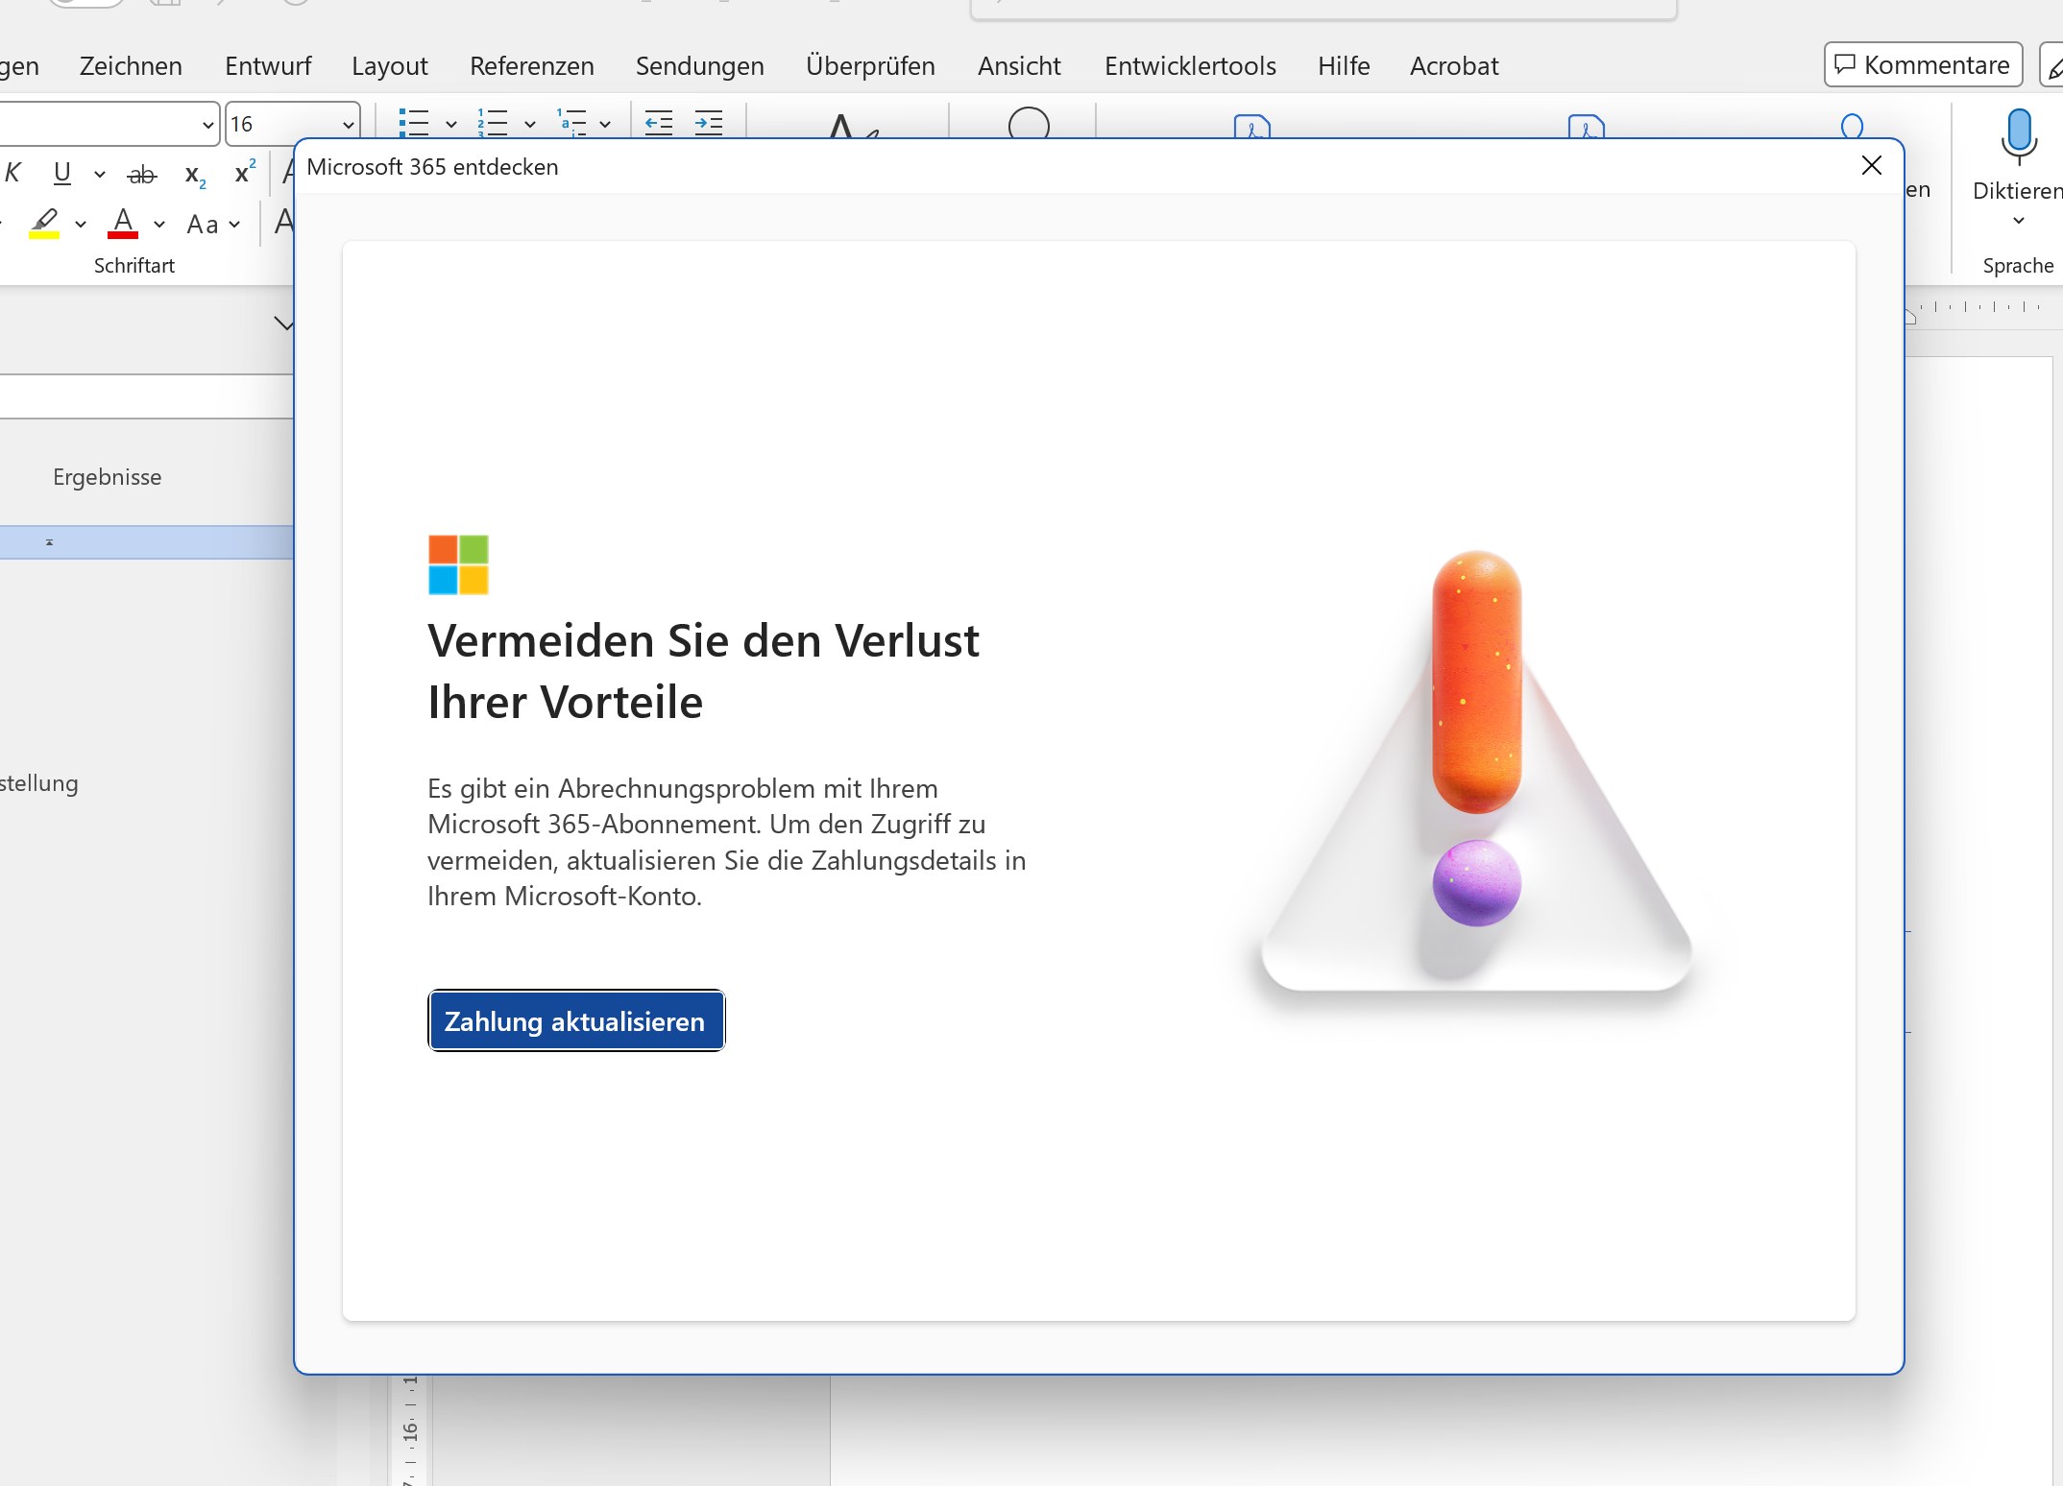Switch to the Entwicklertools ribbon tab
Image resolution: width=2063 pixels, height=1486 pixels.
tap(1190, 65)
